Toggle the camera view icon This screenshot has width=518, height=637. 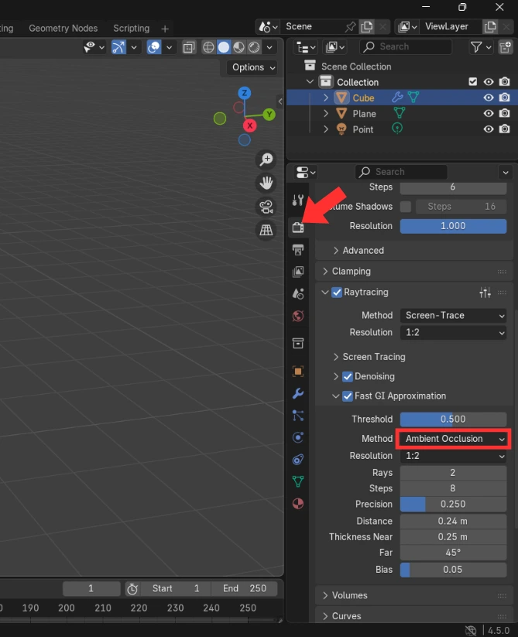tap(266, 207)
